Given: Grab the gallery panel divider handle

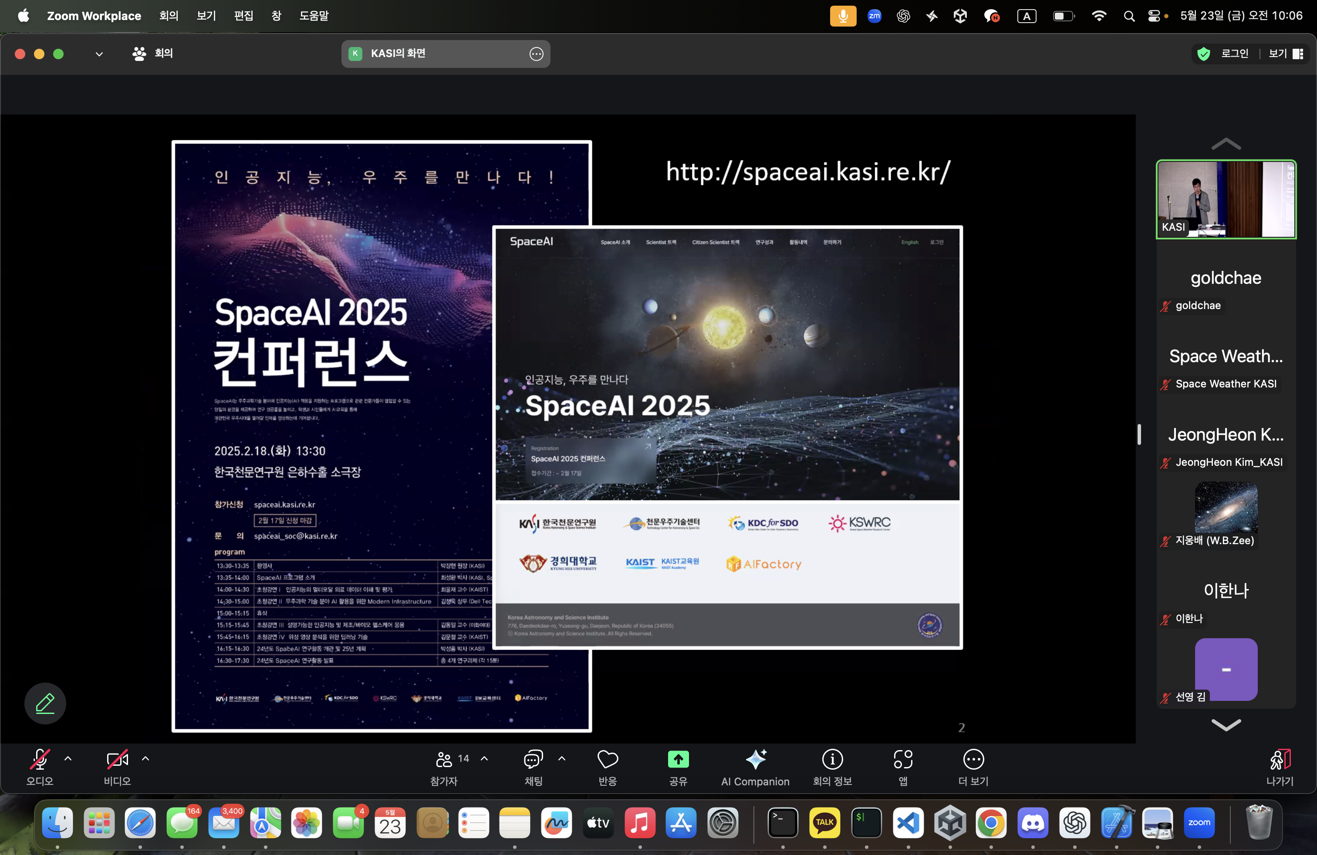Looking at the screenshot, I should (1139, 434).
